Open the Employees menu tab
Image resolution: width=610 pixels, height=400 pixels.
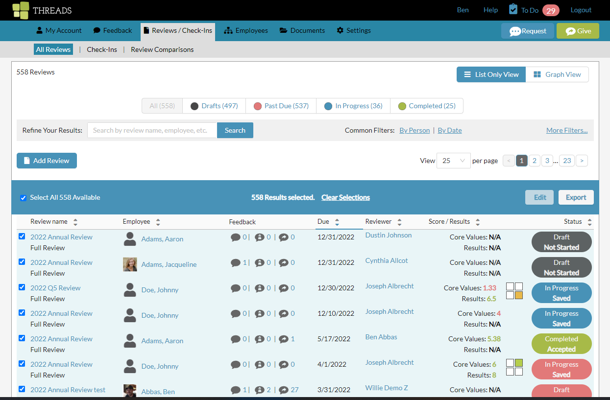246,30
